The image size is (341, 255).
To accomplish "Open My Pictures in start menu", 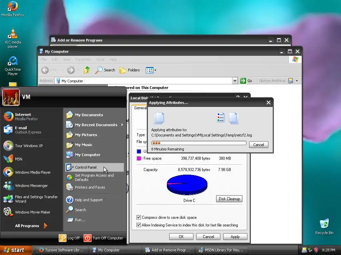I will (94, 135).
